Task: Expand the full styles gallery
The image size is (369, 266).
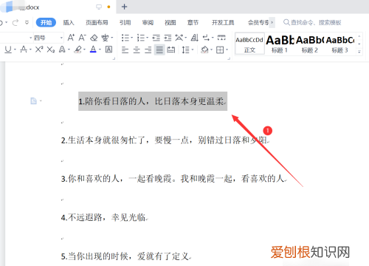Action: [x=359, y=52]
